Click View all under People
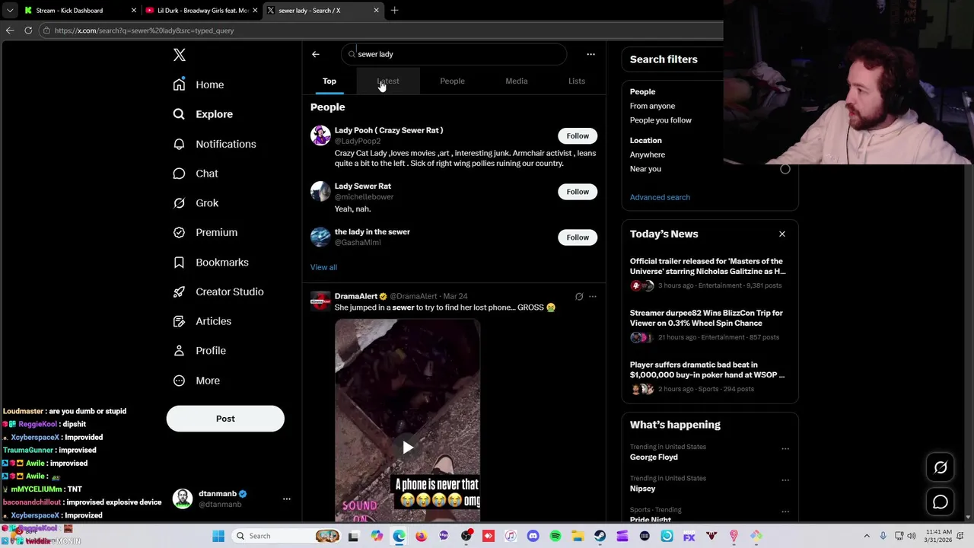This screenshot has height=548, width=974. pyautogui.click(x=323, y=267)
